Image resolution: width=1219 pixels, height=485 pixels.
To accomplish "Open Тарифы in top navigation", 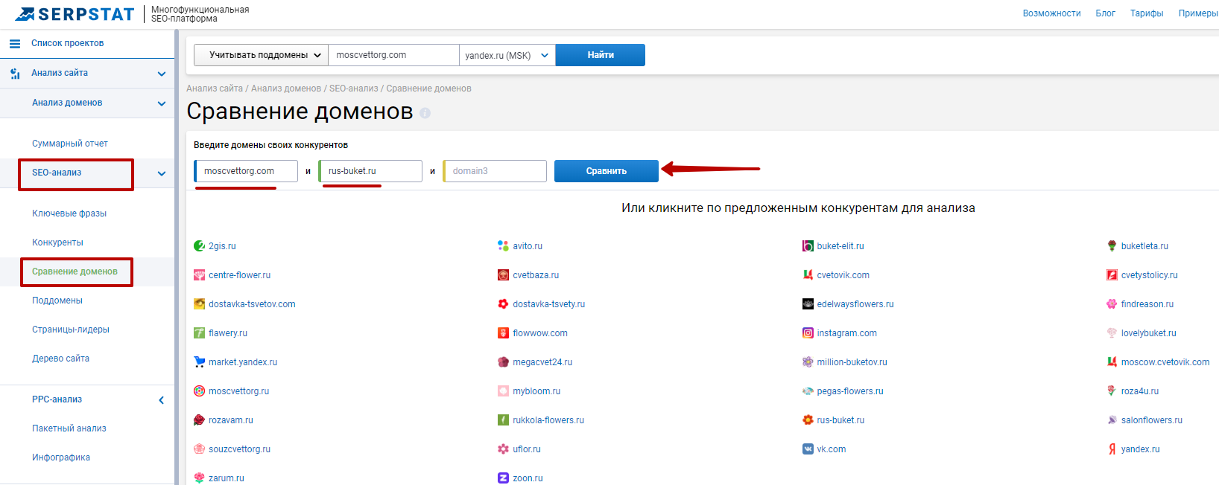I will pyautogui.click(x=1147, y=13).
